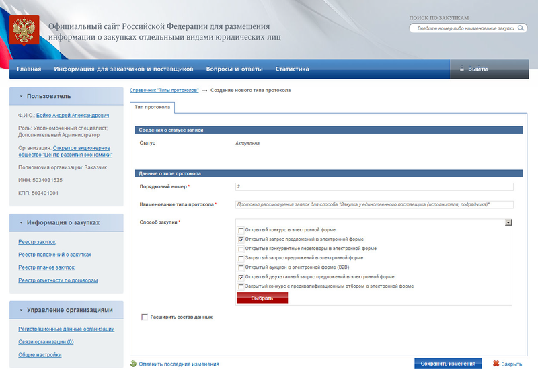This screenshot has height=371, width=538.
Task: Toggle Расширить состав данных checkbox
Action: (145, 317)
